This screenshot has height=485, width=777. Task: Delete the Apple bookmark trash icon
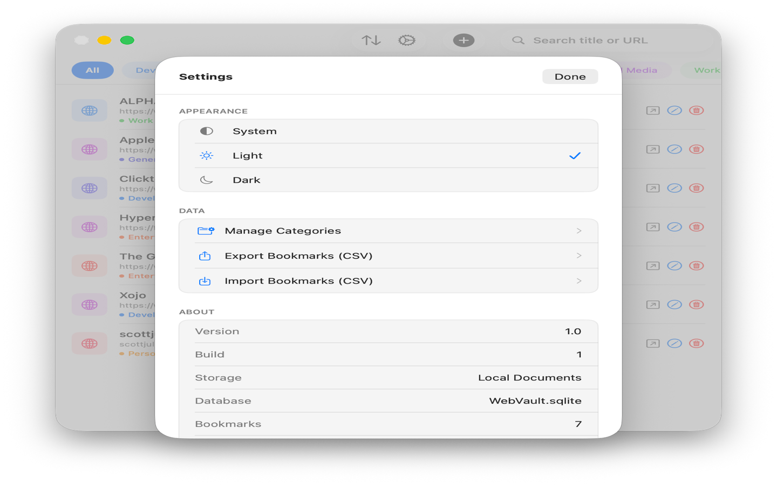[697, 149]
